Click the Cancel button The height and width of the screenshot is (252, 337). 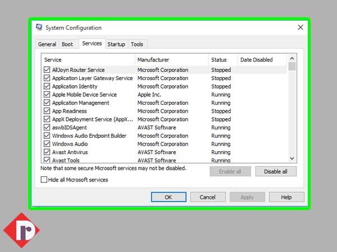tap(208, 197)
